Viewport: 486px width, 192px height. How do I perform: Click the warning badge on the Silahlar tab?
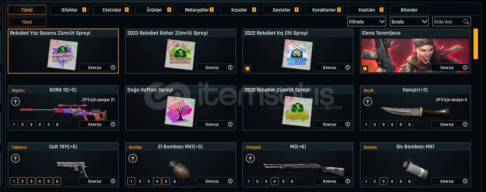coord(84,10)
